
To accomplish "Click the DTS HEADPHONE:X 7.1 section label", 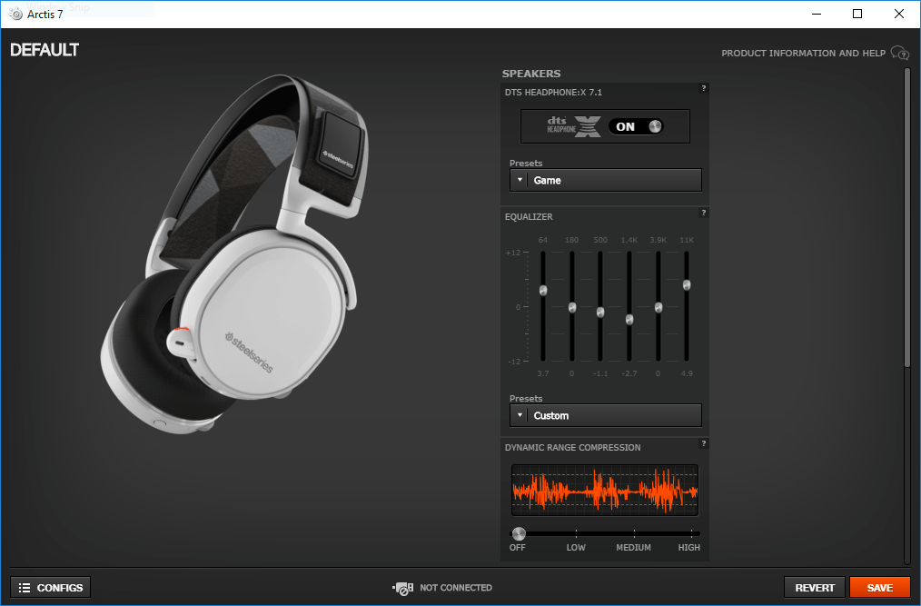I will pyautogui.click(x=553, y=93).
